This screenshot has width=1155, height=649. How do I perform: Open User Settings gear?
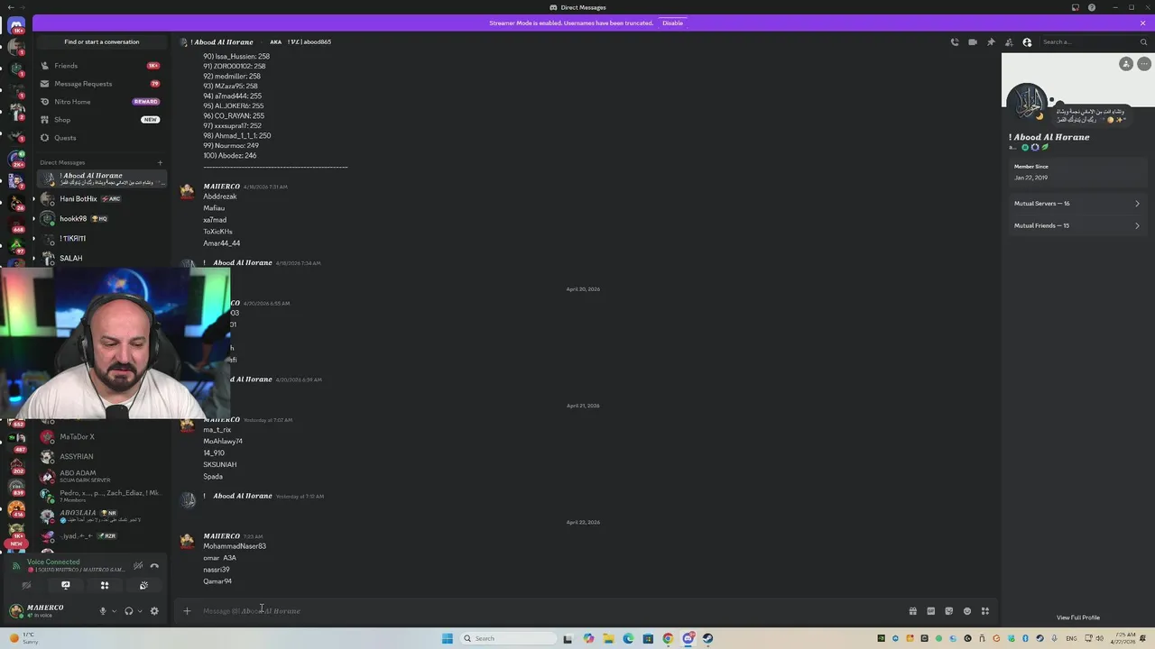click(154, 611)
